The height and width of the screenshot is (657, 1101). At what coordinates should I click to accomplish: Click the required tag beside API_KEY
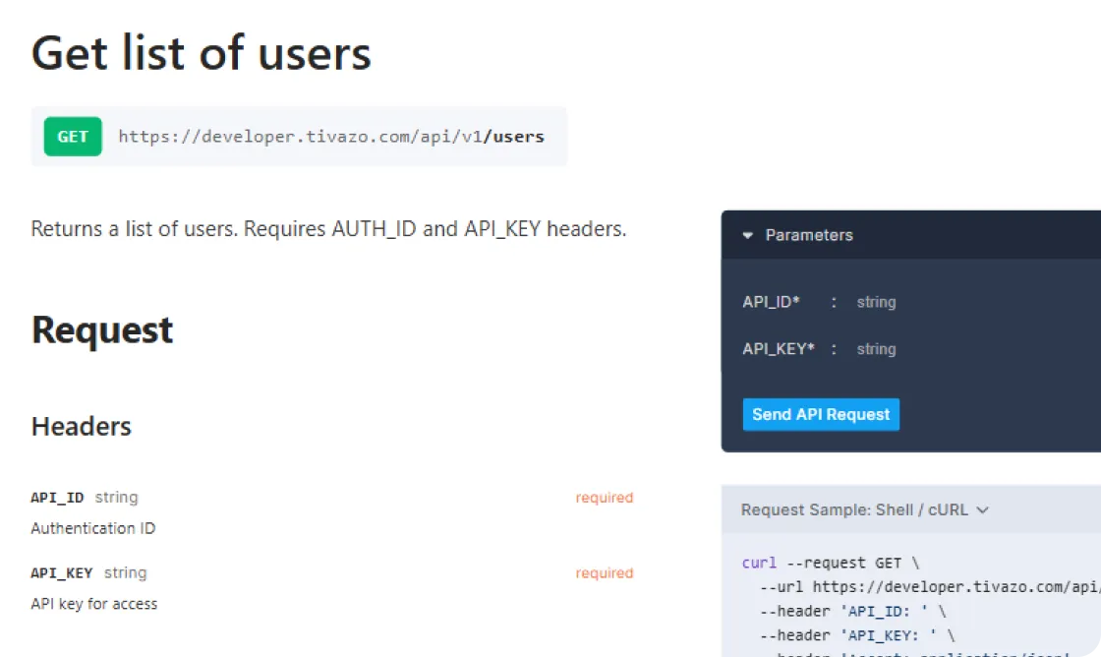tap(604, 573)
